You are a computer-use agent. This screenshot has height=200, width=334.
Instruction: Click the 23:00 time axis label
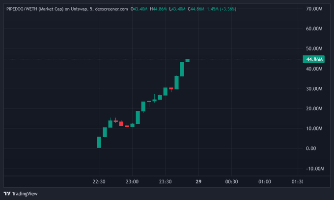(x=132, y=182)
